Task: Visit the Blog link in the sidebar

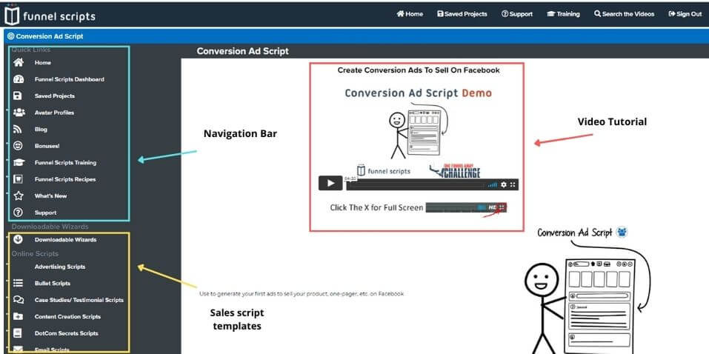Action: click(41, 130)
